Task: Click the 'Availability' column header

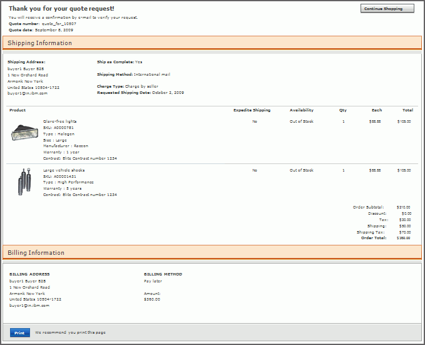Action: (302, 110)
